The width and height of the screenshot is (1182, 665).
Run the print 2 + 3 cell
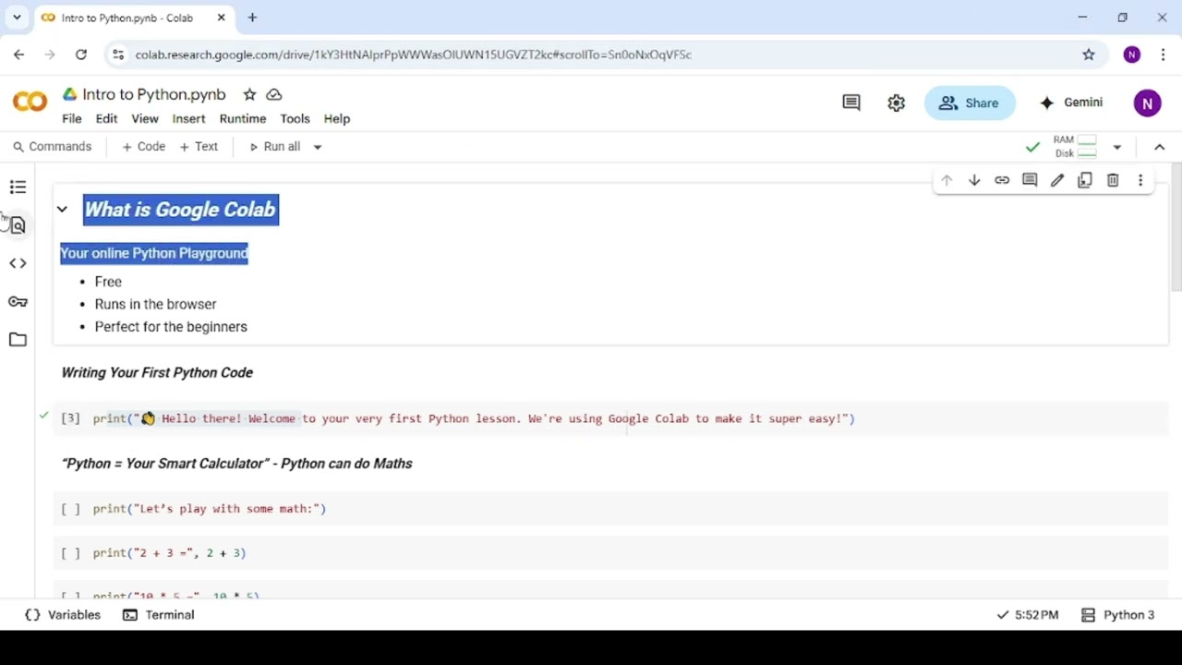tap(70, 553)
